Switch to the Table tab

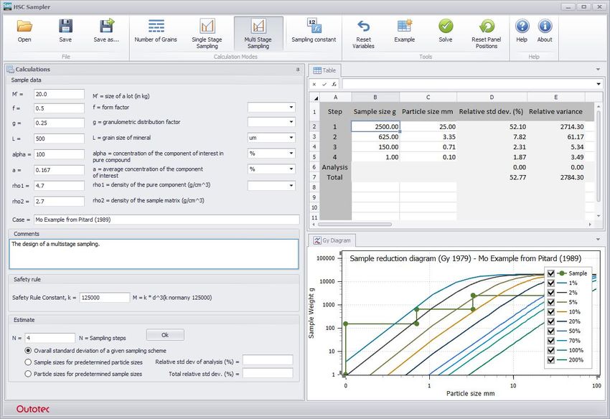tap(325, 70)
